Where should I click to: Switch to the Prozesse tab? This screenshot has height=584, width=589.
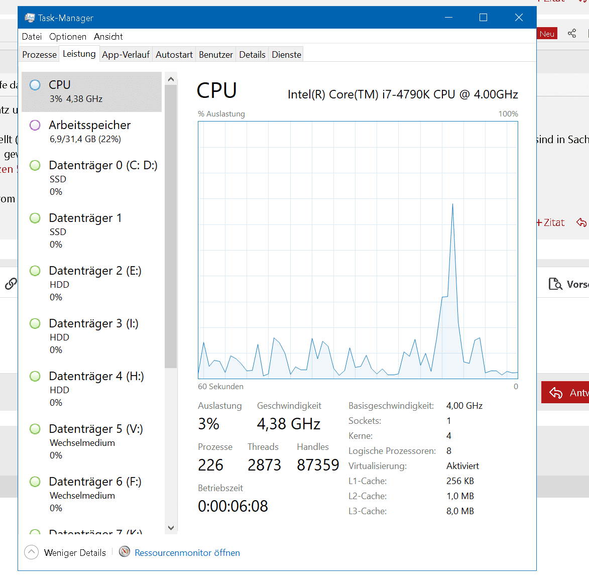pos(39,54)
